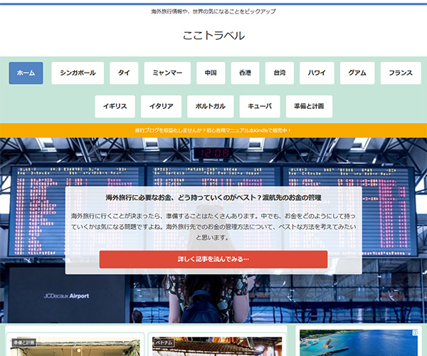Select the ミャンマー menu item
The height and width of the screenshot is (356, 427).
[167, 73]
